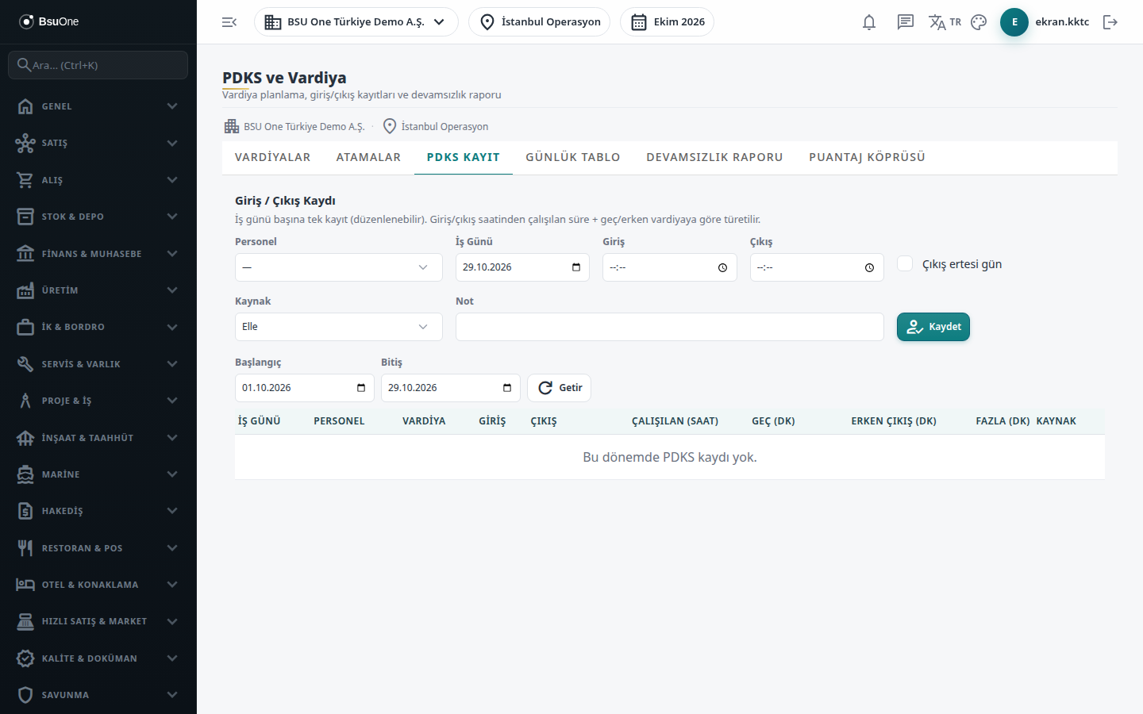Image resolution: width=1143 pixels, height=714 pixels.
Task: Click the logout icon
Action: [1110, 22]
